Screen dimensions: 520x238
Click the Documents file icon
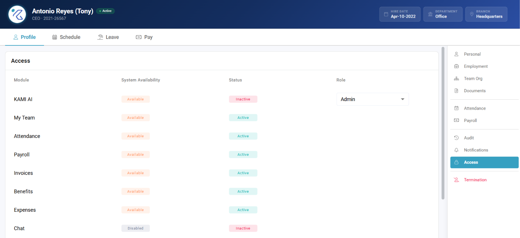click(457, 91)
